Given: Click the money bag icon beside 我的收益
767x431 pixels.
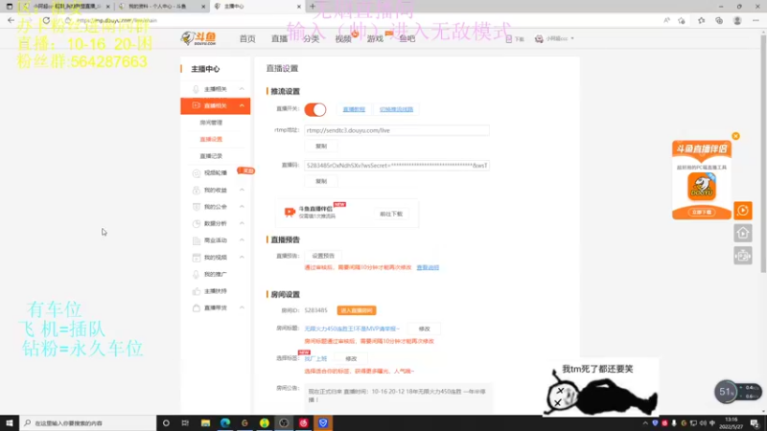Looking at the screenshot, I should (197, 190).
